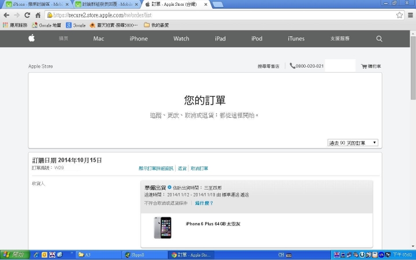Image resolution: width=416 pixels, height=260 pixels.
Task: Close the Apple Store order tab
Action: [206, 4]
